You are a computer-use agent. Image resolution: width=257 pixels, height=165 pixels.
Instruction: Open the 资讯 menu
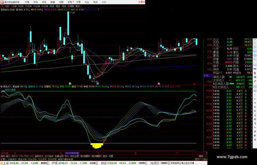tap(44, 2)
